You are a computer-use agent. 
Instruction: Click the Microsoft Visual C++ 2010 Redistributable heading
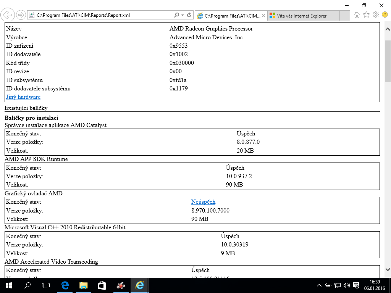(65, 227)
